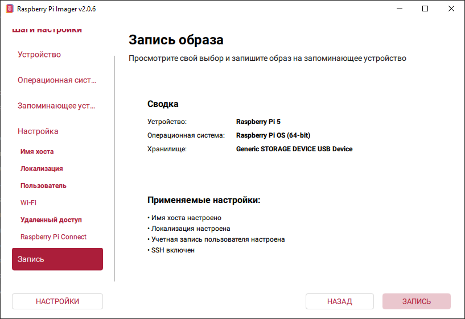
Task: Click the Raspberry Pi 5 device value
Action: point(258,122)
